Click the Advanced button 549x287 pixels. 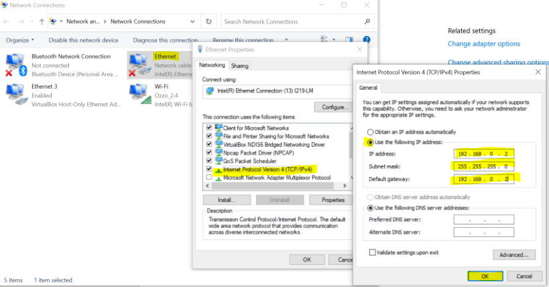coord(514,255)
